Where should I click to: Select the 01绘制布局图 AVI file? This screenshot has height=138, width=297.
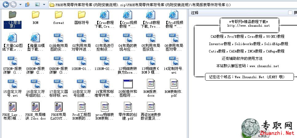tap(58, 42)
